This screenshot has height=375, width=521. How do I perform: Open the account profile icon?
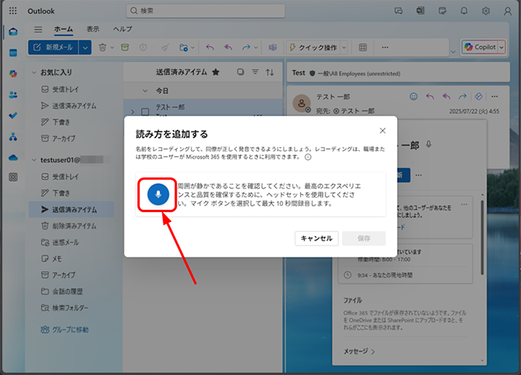tap(507, 11)
